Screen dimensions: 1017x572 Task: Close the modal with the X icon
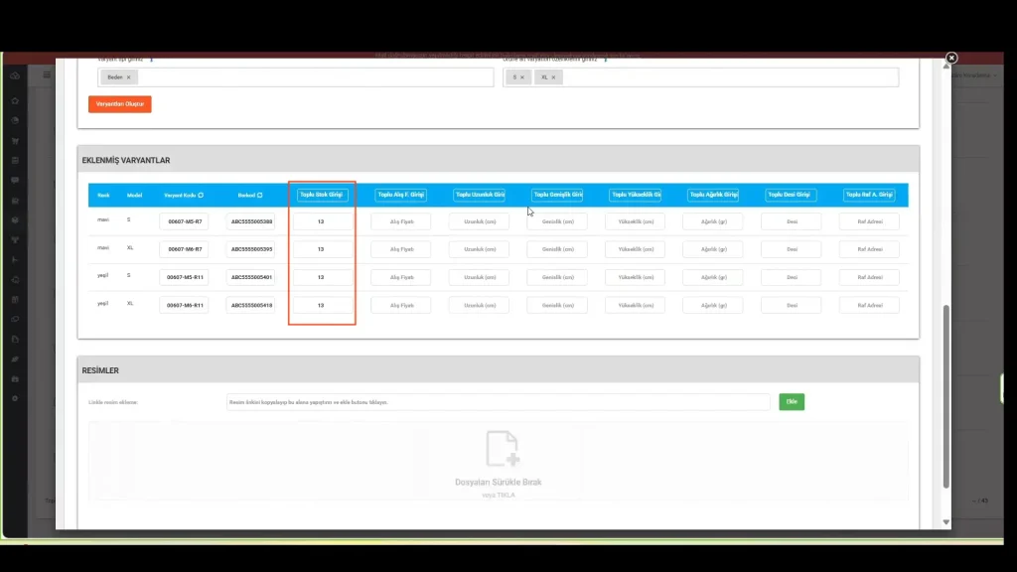click(x=950, y=59)
